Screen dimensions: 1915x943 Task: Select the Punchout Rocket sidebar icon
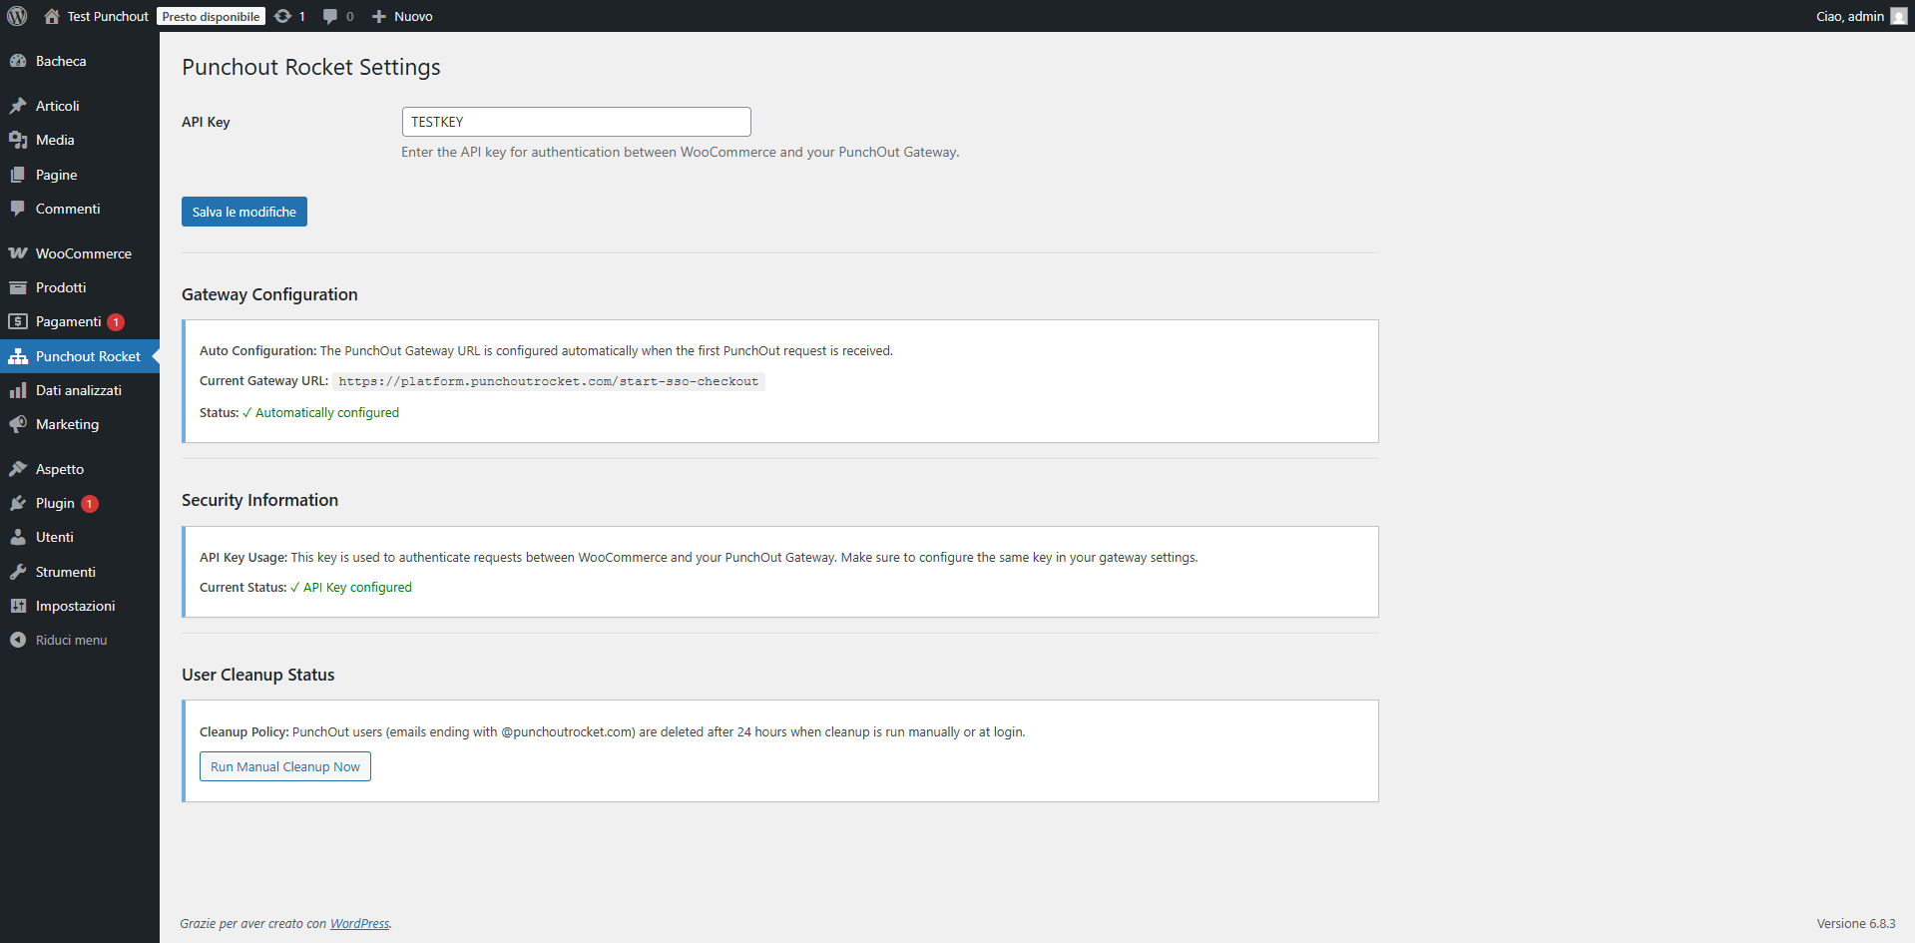tap(19, 355)
